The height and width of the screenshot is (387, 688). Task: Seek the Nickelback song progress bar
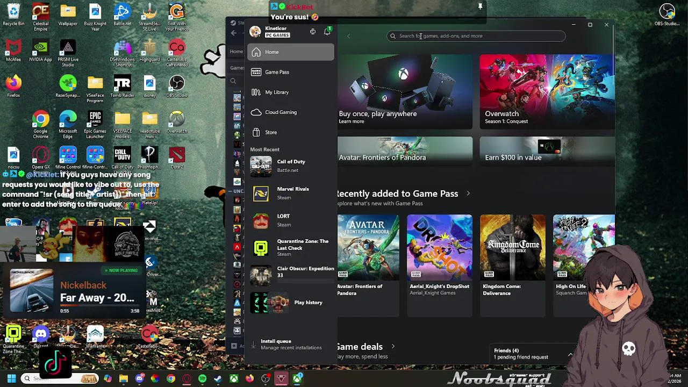click(x=99, y=306)
